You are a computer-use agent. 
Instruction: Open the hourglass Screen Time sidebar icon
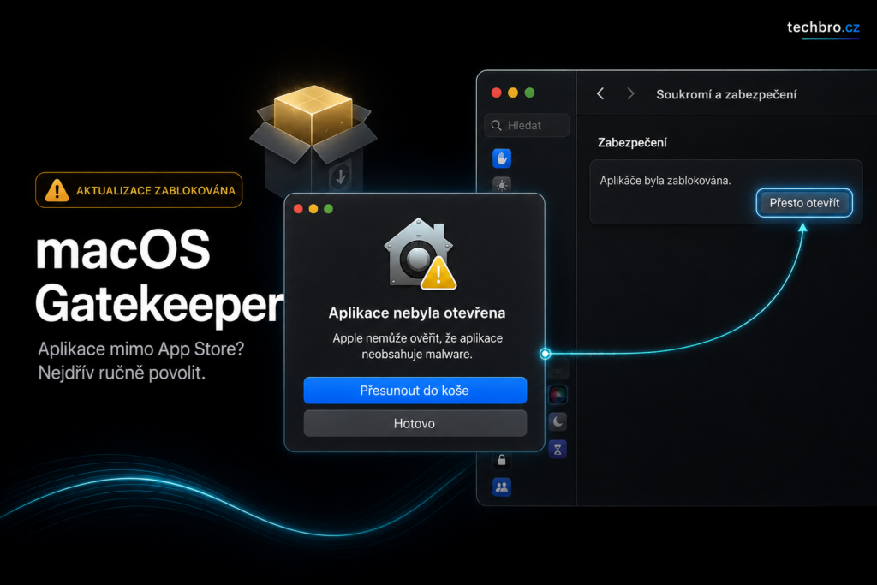tap(558, 449)
